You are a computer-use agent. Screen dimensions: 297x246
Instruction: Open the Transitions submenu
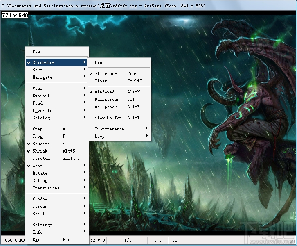[46, 188]
